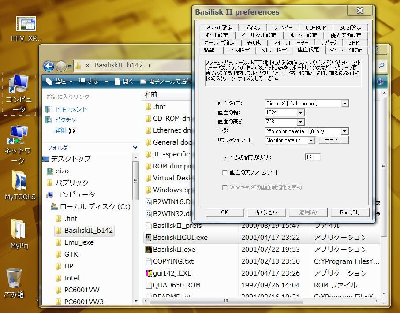Select the ごみ箱 recycle bin icon
The width and height of the screenshot is (400, 313).
click(14, 279)
